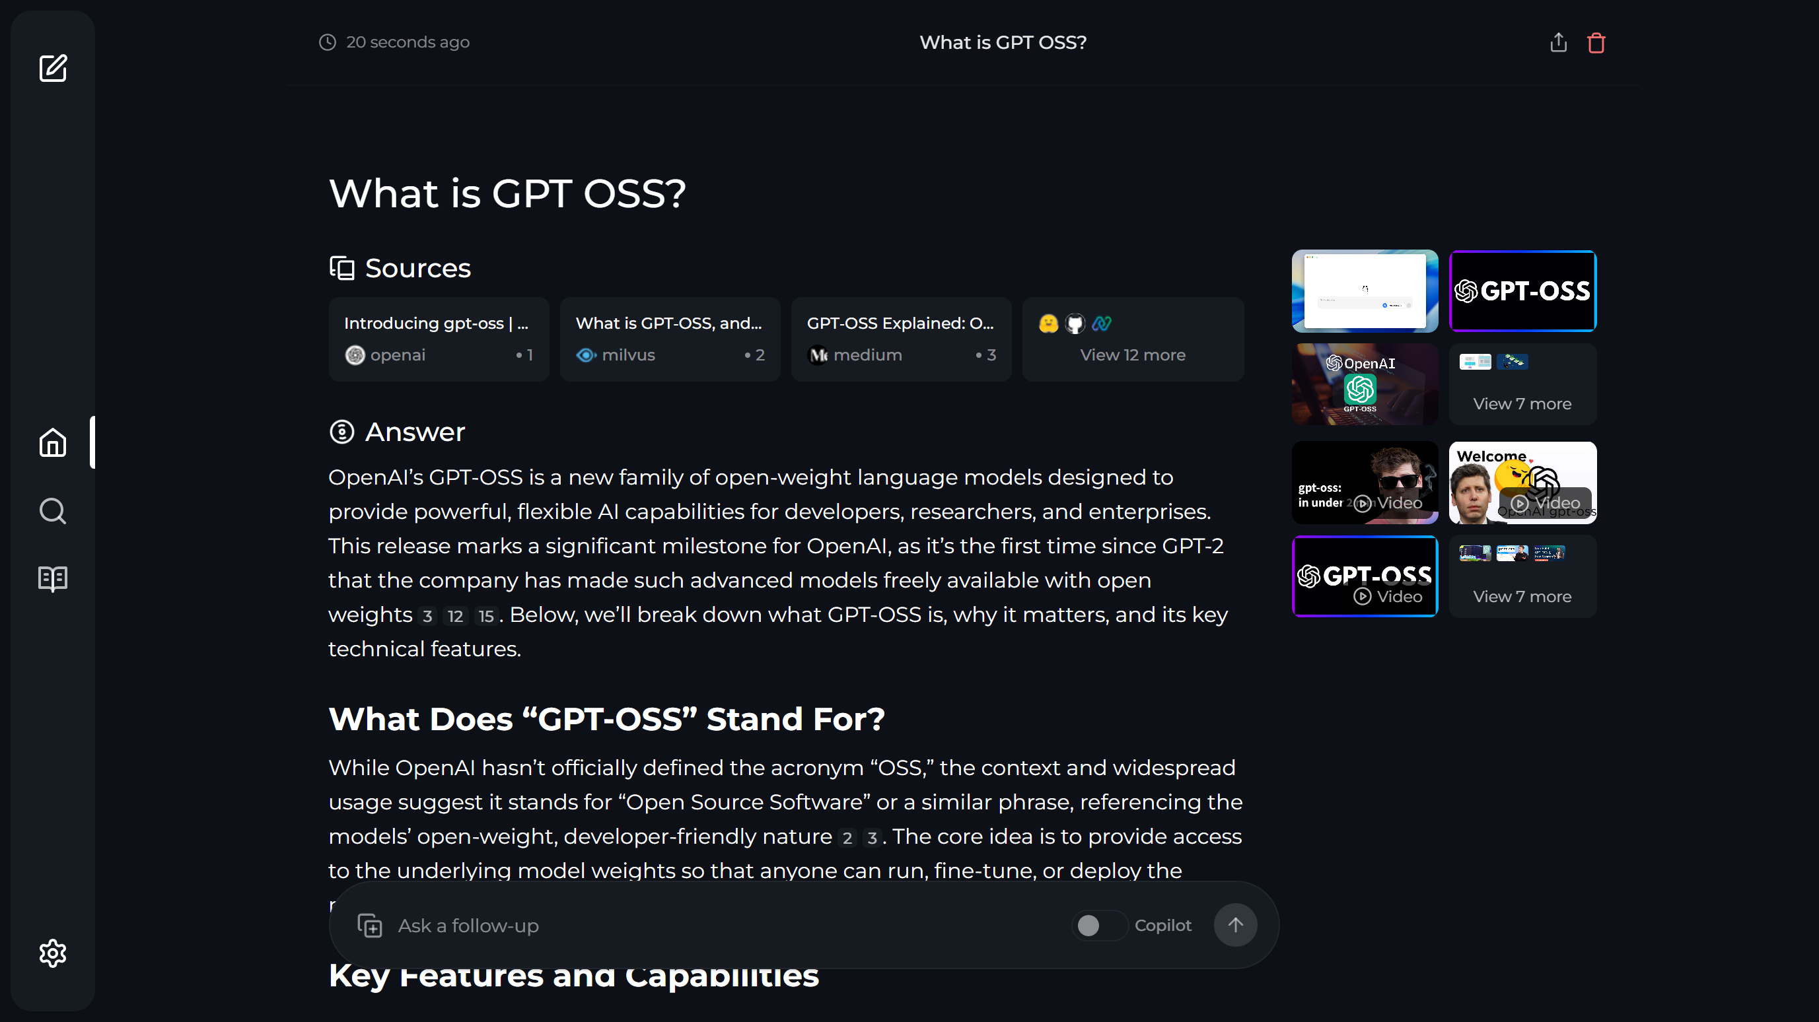This screenshot has width=1819, height=1022.
Task: Expand View 7 more videos
Action: coord(1522,576)
